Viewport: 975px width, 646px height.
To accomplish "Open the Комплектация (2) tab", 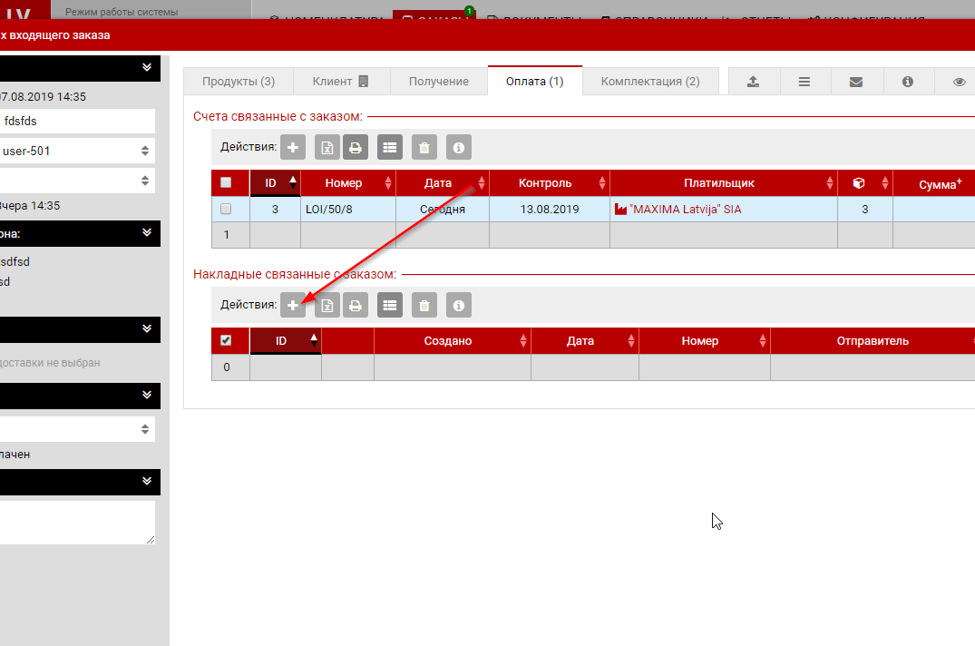I will 650,81.
